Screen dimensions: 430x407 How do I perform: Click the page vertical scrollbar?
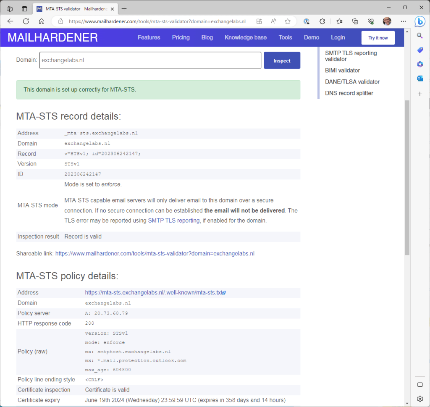(406, 176)
